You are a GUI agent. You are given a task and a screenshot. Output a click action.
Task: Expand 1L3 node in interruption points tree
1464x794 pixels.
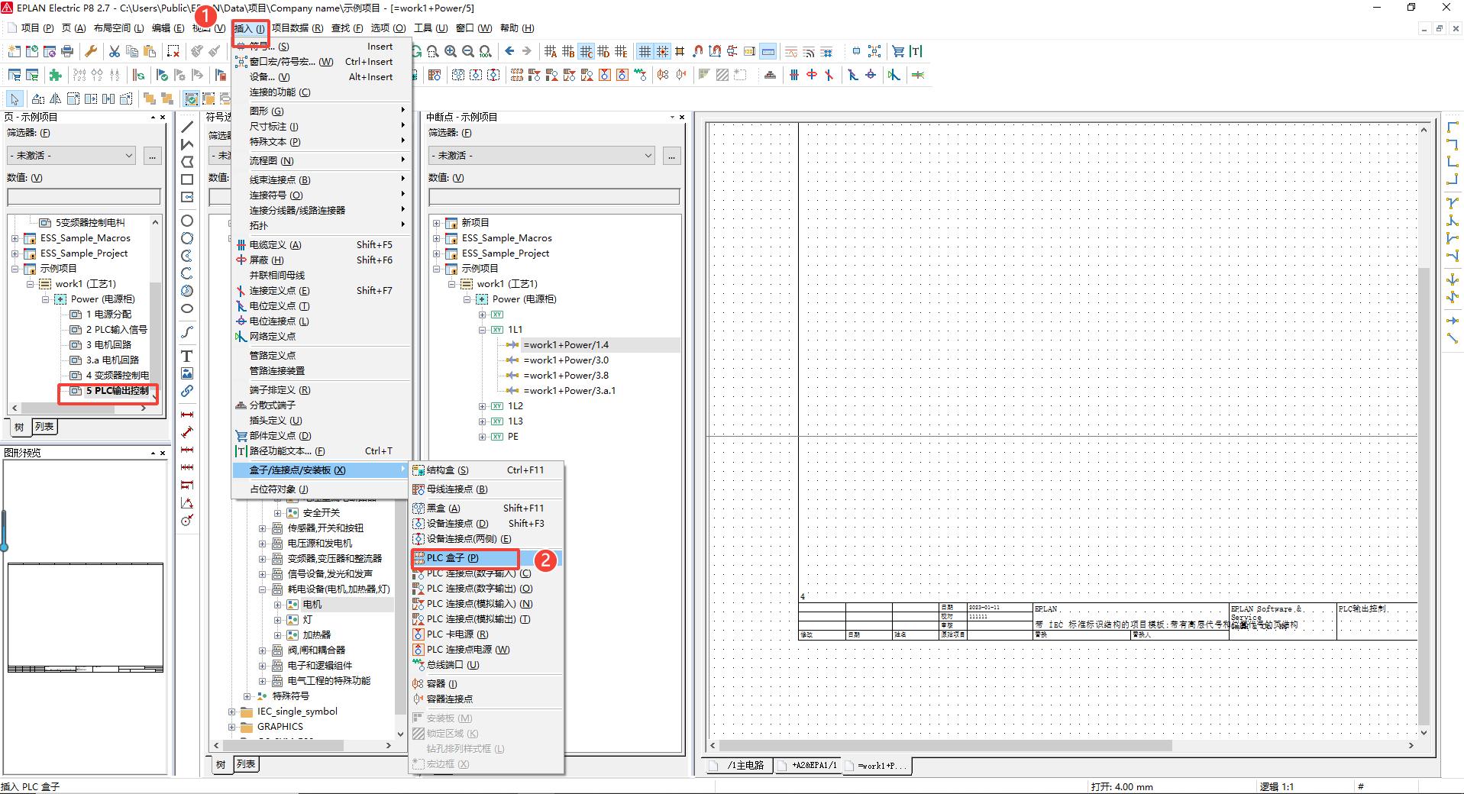[x=483, y=421]
